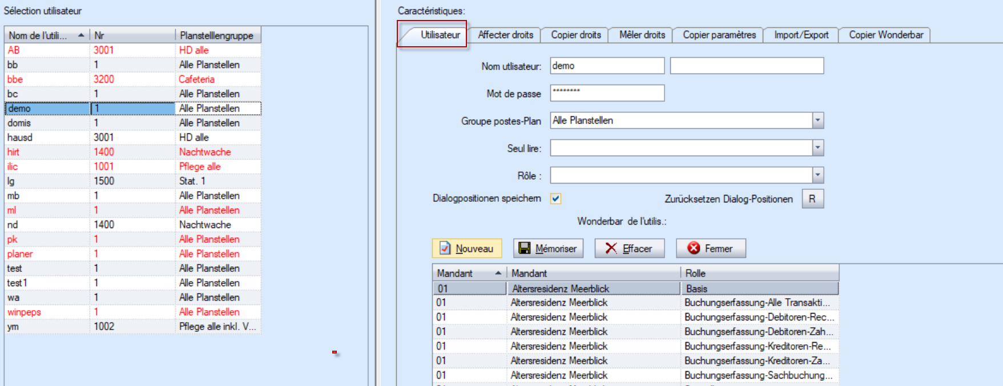Click the Nom utilisateur field containing demo
The height and width of the screenshot is (386, 1003).
pos(607,66)
